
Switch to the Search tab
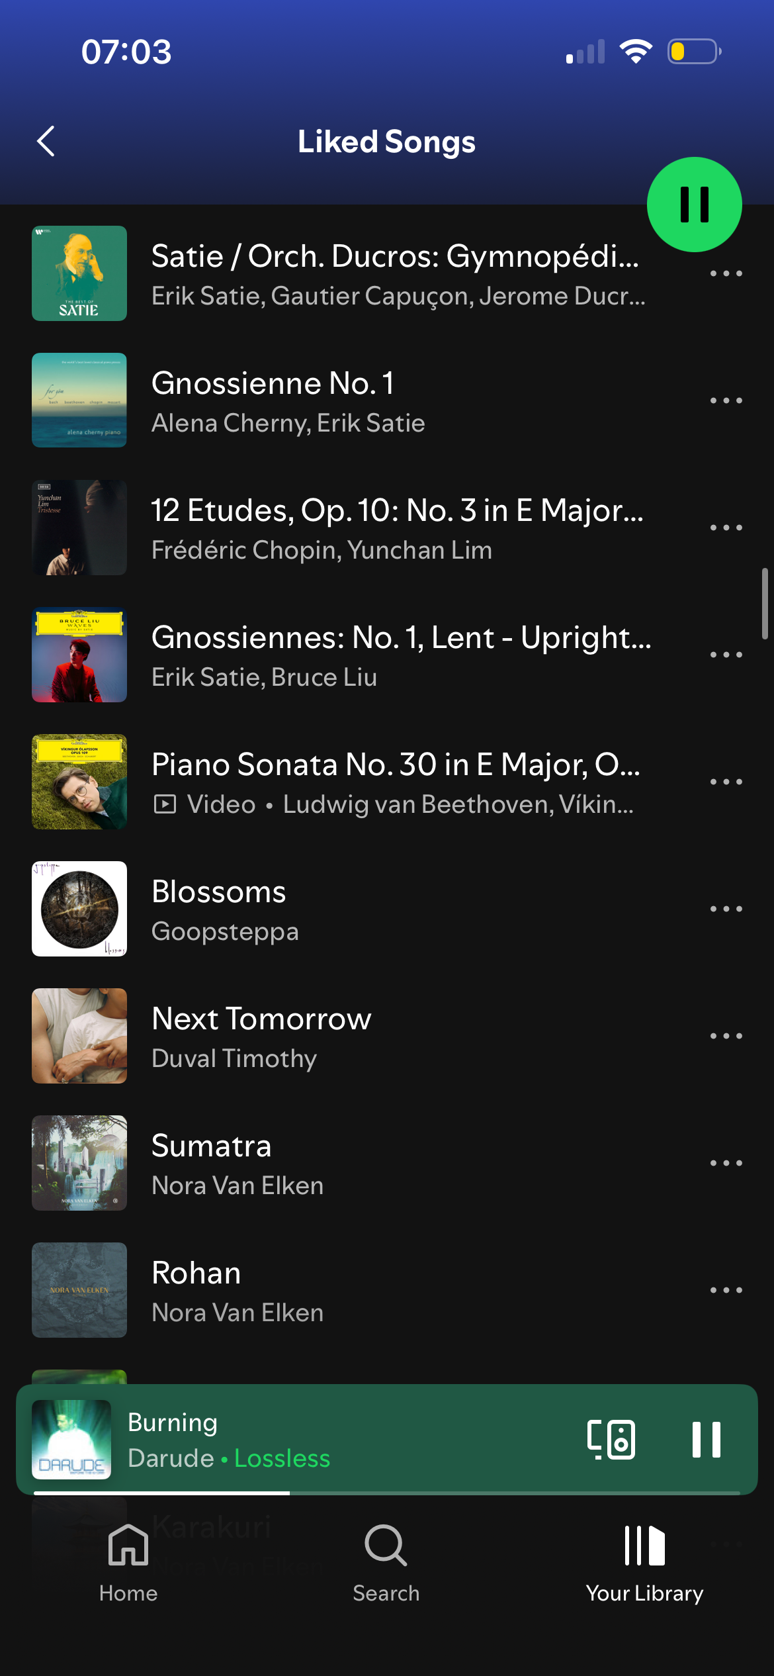[x=386, y=1562]
